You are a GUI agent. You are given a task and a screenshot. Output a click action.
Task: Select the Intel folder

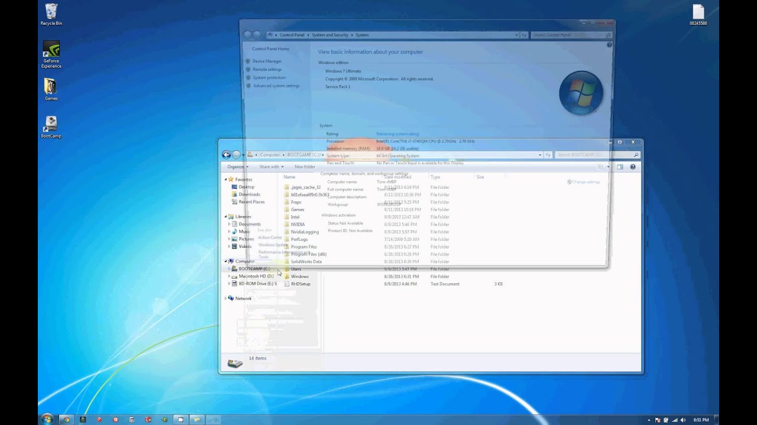click(x=295, y=217)
